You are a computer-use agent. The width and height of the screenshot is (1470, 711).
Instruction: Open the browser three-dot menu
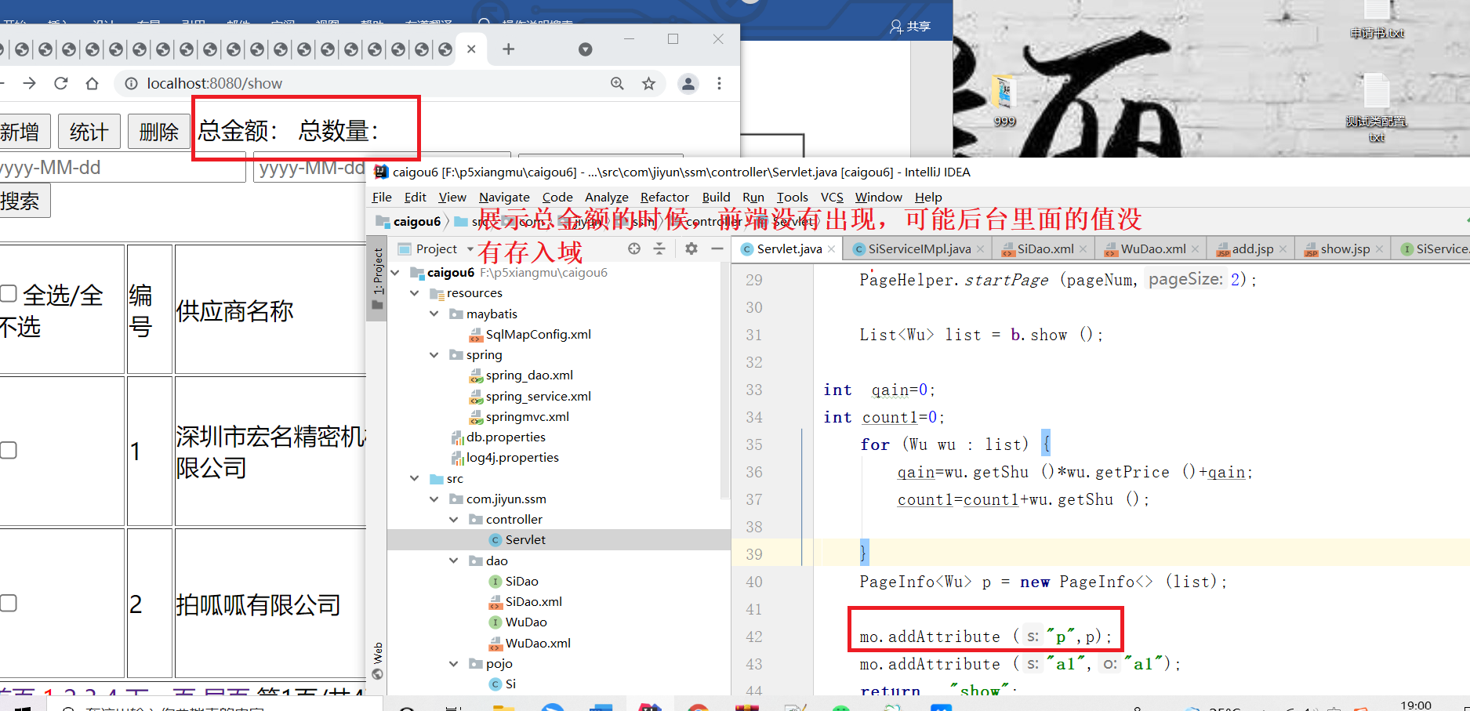pyautogui.click(x=719, y=83)
